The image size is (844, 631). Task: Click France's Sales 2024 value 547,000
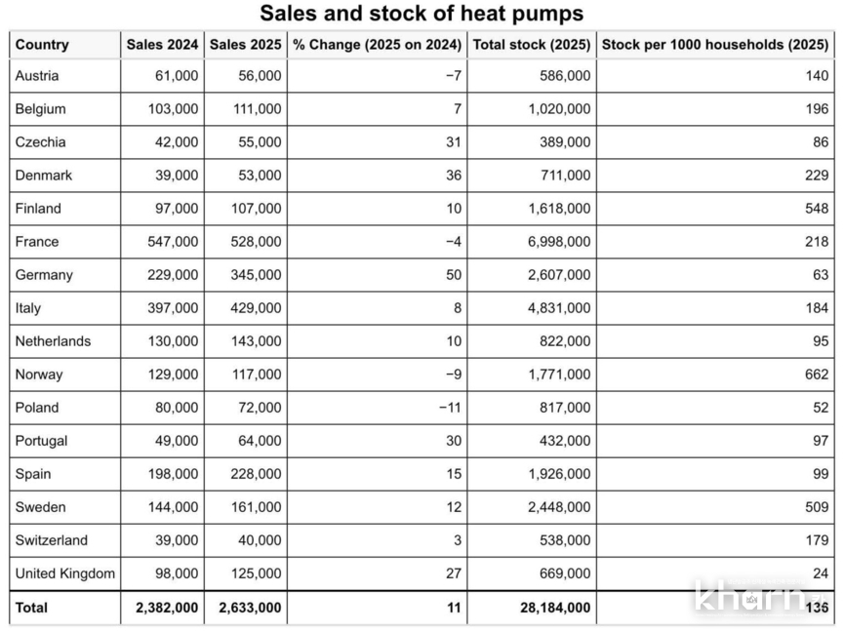(x=176, y=242)
